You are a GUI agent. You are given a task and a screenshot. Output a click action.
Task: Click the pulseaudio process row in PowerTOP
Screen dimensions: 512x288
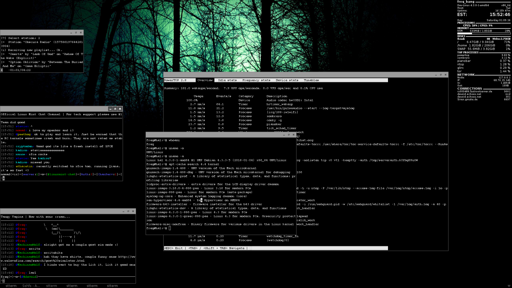click(x=271, y=108)
